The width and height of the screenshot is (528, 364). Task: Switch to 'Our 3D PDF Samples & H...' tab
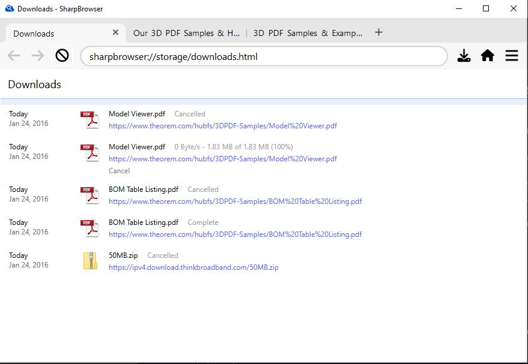pos(186,33)
